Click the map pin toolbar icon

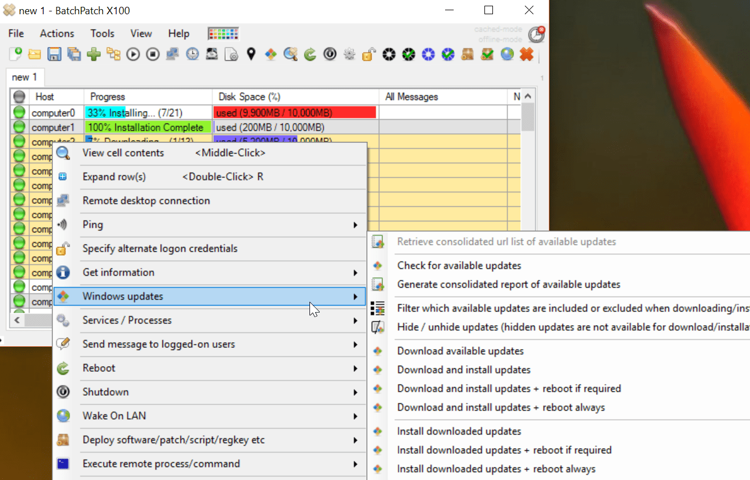point(251,54)
